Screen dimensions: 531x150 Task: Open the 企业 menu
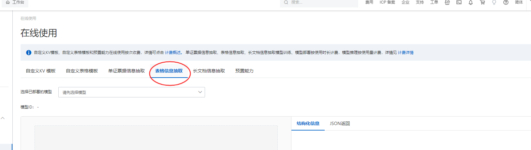[406, 2]
